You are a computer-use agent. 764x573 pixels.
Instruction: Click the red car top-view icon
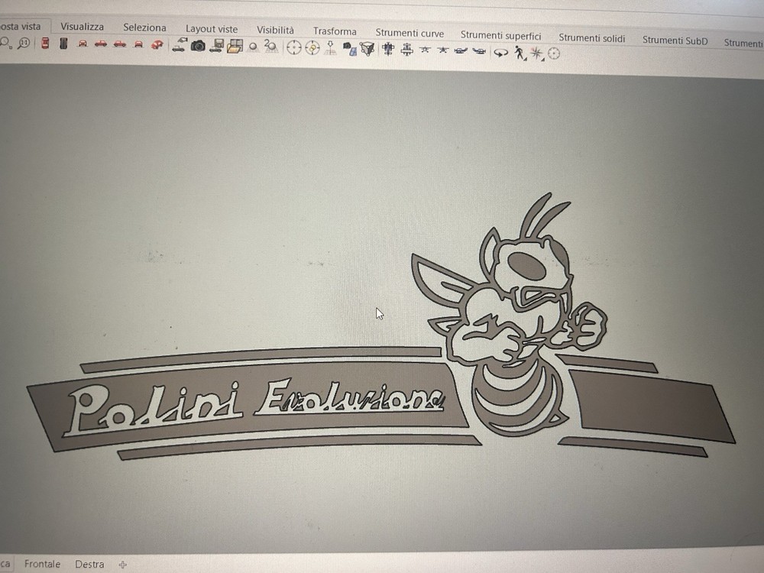45,44
